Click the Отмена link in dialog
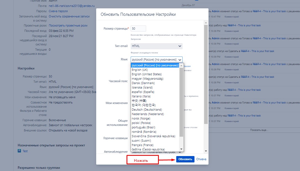Viewport: 300px width, 171px height. tap(201, 159)
